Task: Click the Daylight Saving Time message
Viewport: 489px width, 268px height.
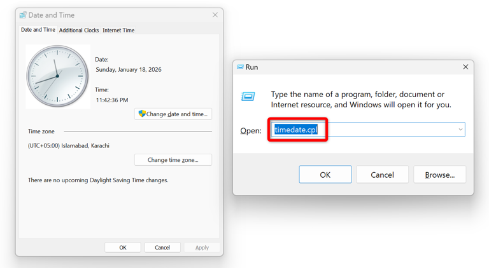Action: coord(98,180)
